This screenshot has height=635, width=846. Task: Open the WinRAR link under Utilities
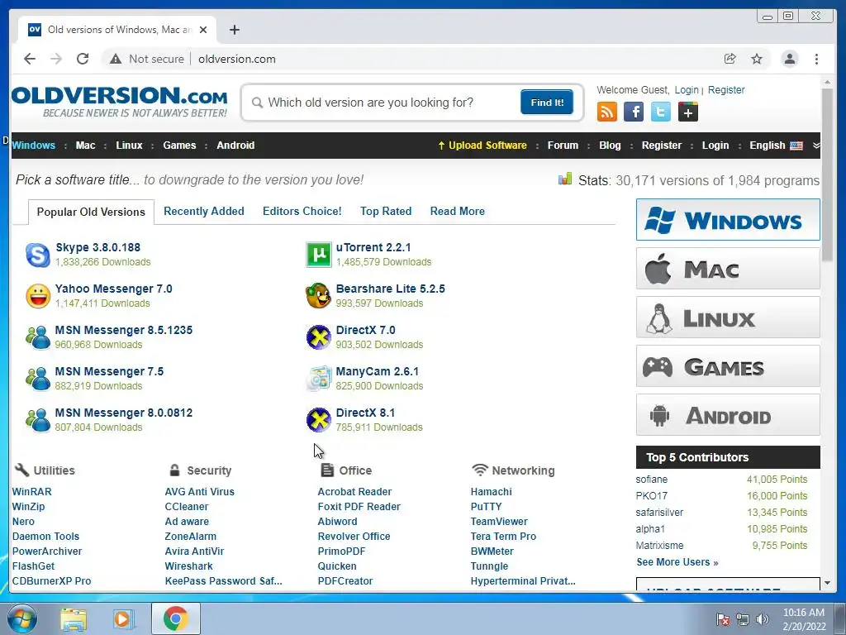32,492
